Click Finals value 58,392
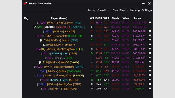This screenshot has height=98, width=175. [115, 80]
